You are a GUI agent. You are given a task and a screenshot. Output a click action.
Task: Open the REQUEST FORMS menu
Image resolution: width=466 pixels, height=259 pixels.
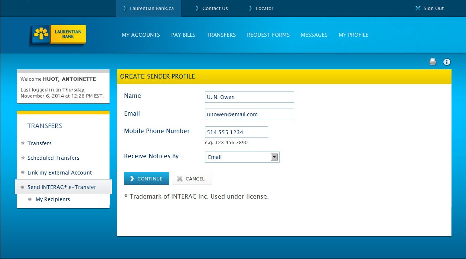coord(268,35)
